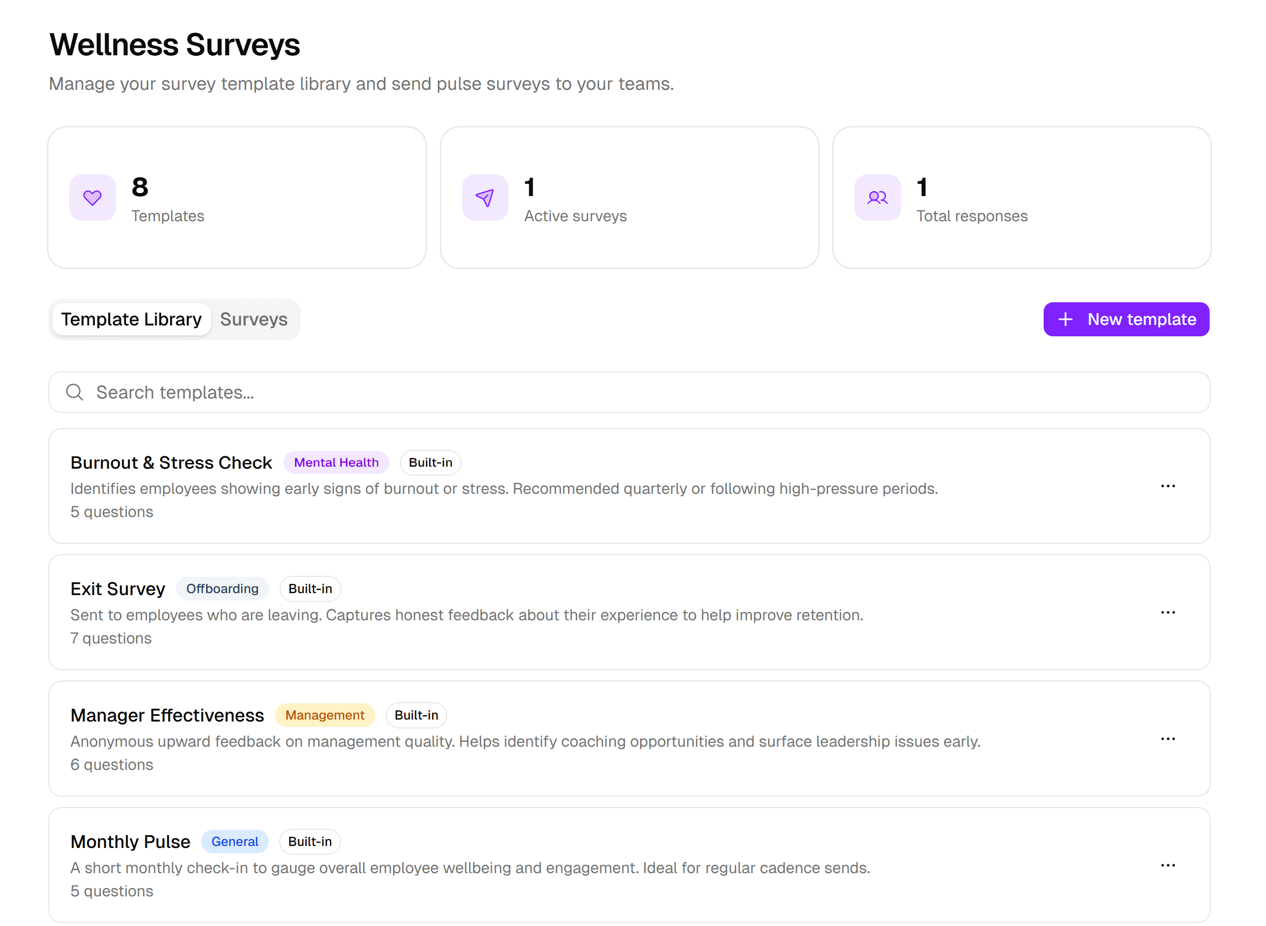Viewport: 1266px width, 926px height.
Task: Click the search magnifier icon in the search bar
Action: click(75, 392)
